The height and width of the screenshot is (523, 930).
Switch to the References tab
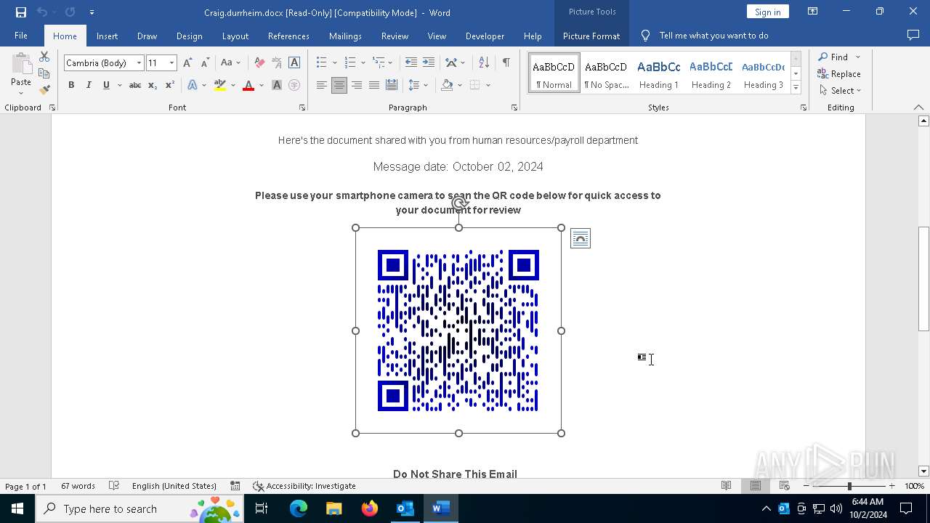(x=288, y=36)
